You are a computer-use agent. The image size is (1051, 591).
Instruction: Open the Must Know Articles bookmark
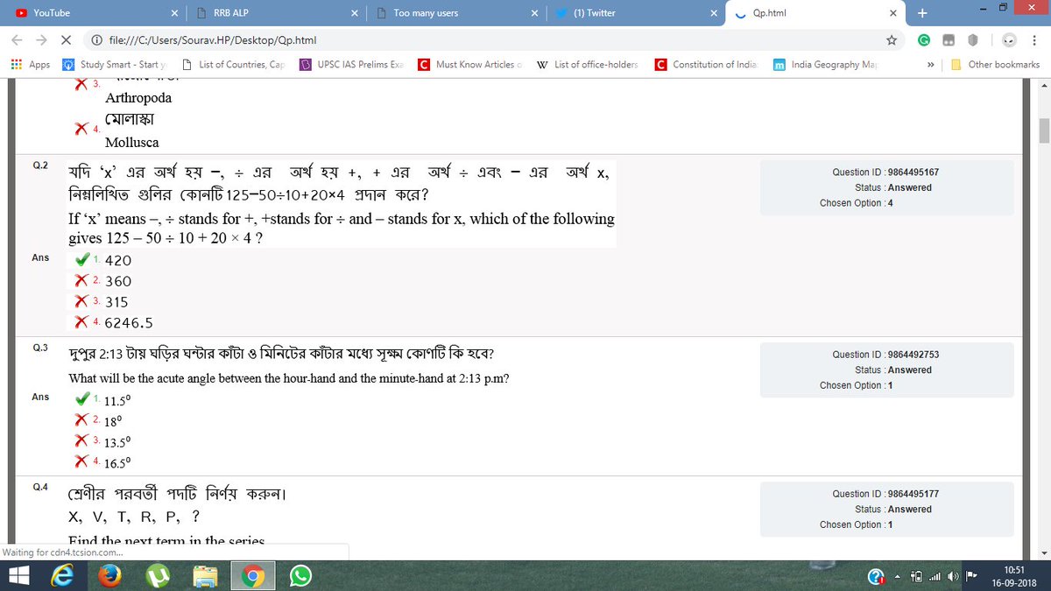(470, 65)
